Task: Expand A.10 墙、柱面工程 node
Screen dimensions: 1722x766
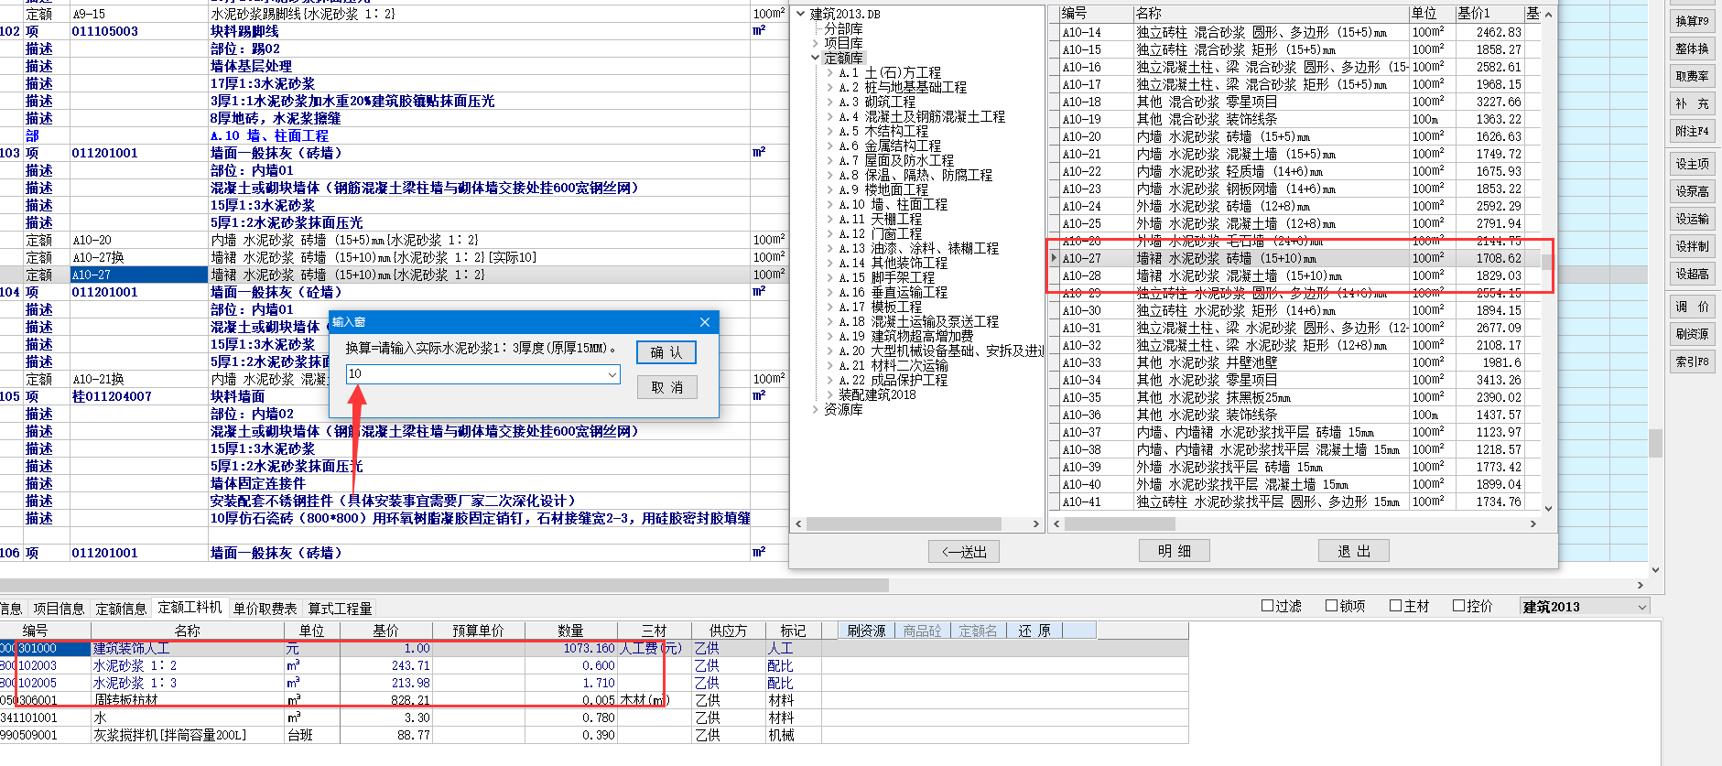Action: (x=829, y=204)
